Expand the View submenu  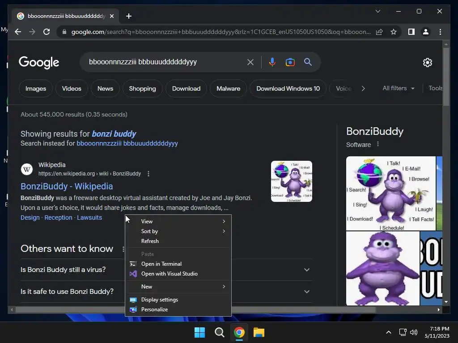(x=178, y=222)
